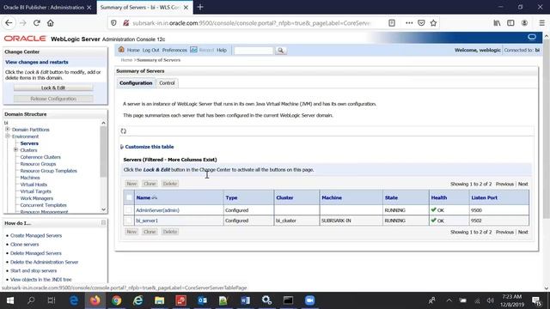Open File Explorer from the taskbar
550x309 pixels.
click(160, 300)
